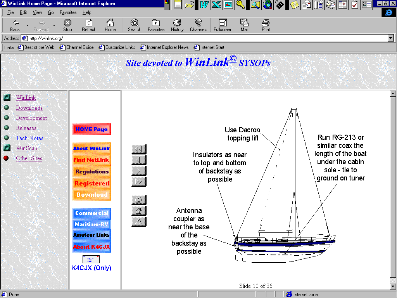Click the open folder icon in shortcut bar
This screenshot has width=397, height=298.
[189, 5]
